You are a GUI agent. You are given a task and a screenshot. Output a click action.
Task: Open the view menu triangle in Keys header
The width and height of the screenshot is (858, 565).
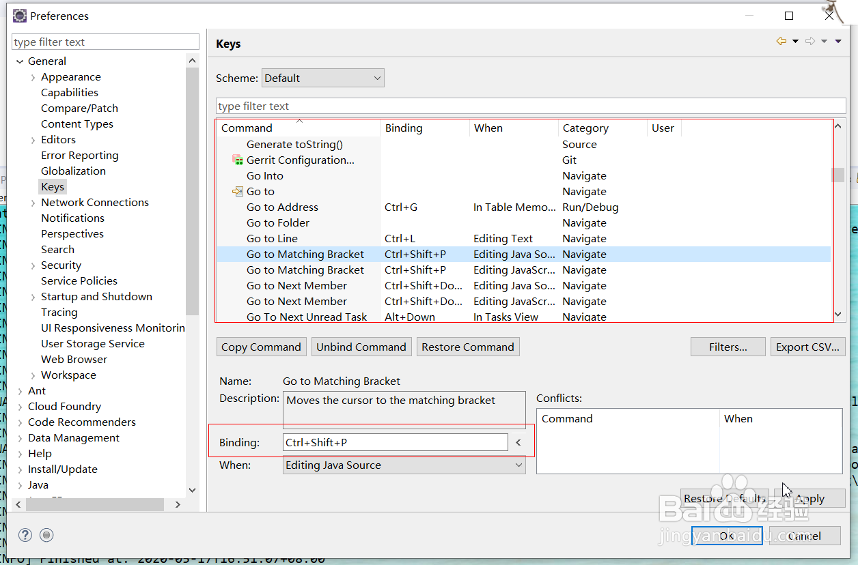pyautogui.click(x=838, y=42)
